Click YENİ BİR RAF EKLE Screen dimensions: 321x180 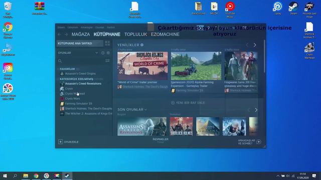click(x=188, y=102)
